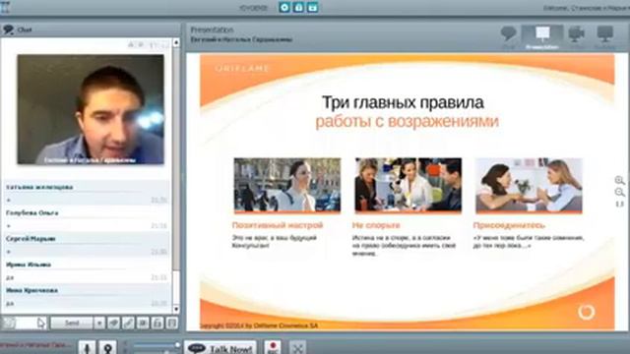Click the chat scrollbar up arrow
Viewport: 630px width, 354px height.
coord(176,42)
